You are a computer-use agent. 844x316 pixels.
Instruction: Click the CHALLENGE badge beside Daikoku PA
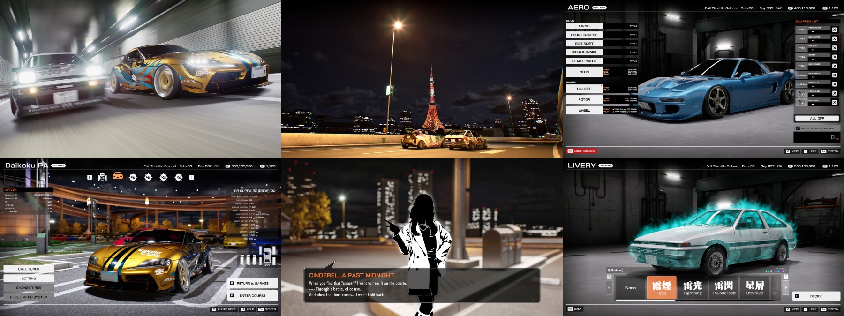click(x=59, y=166)
